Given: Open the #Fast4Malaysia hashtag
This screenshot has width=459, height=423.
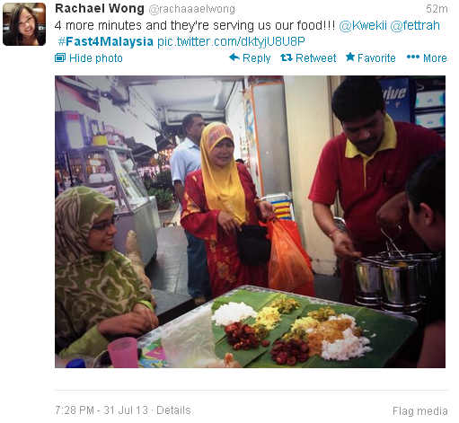Looking at the screenshot, I should pos(106,41).
